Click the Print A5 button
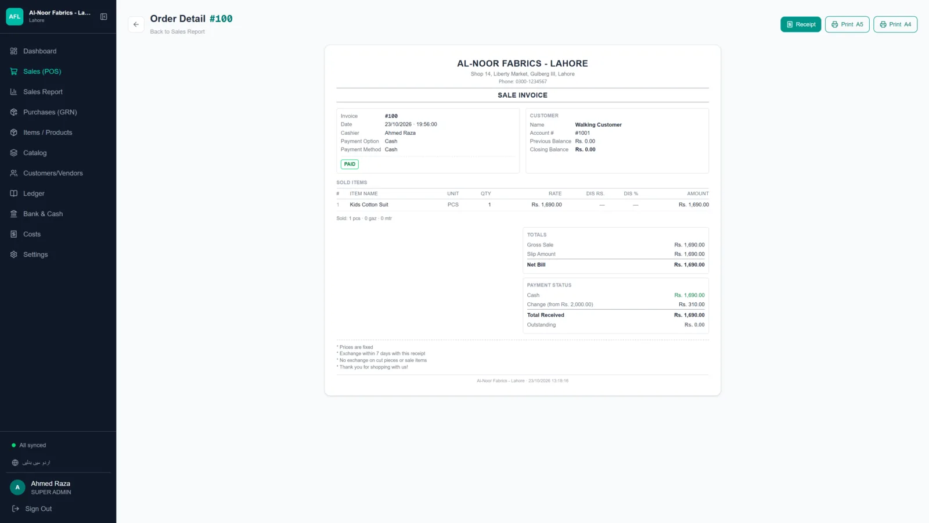 click(x=847, y=24)
